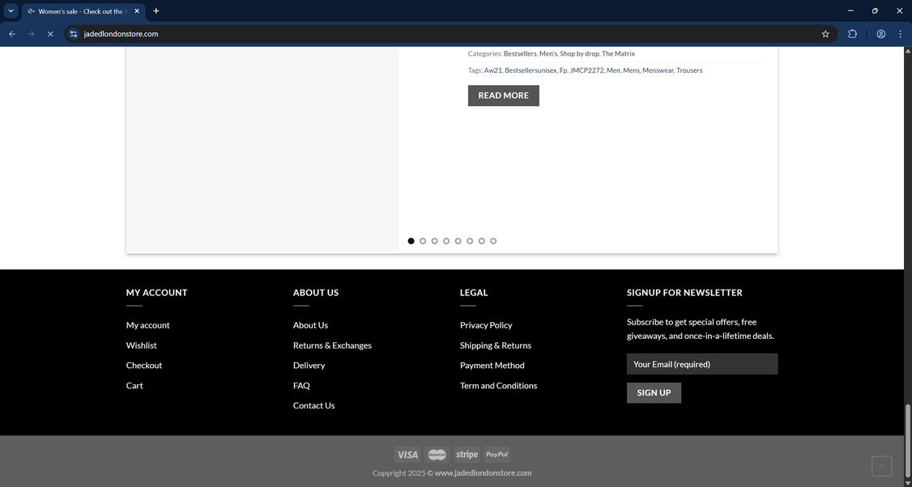Screen dimensions: 912x487
Task: Click the address bar URL
Action: coord(121,34)
